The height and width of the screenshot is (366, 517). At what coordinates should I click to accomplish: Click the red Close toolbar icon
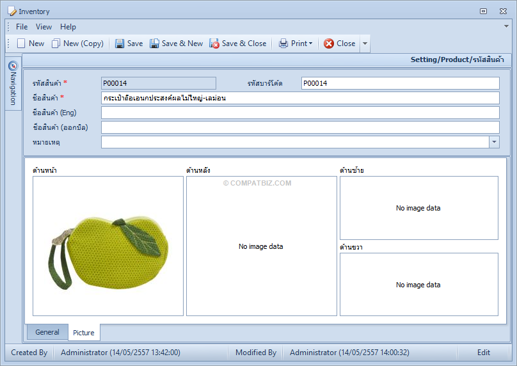329,44
